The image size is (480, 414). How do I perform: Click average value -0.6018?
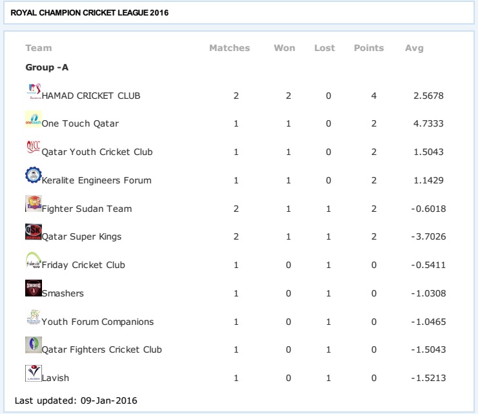click(428, 209)
